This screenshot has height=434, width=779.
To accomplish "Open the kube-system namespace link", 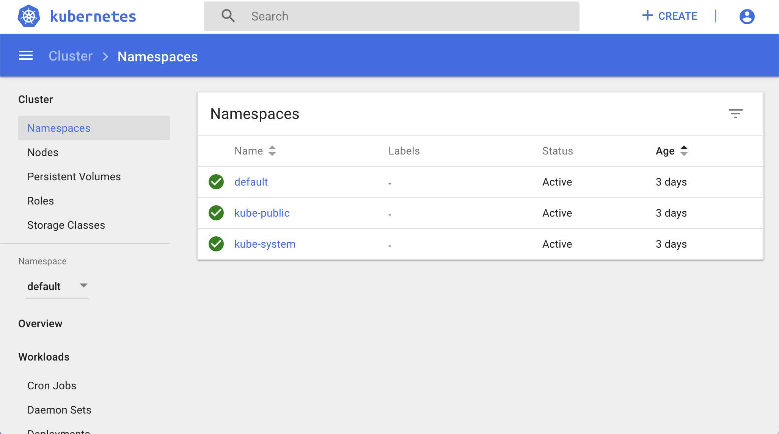I will coord(265,244).
